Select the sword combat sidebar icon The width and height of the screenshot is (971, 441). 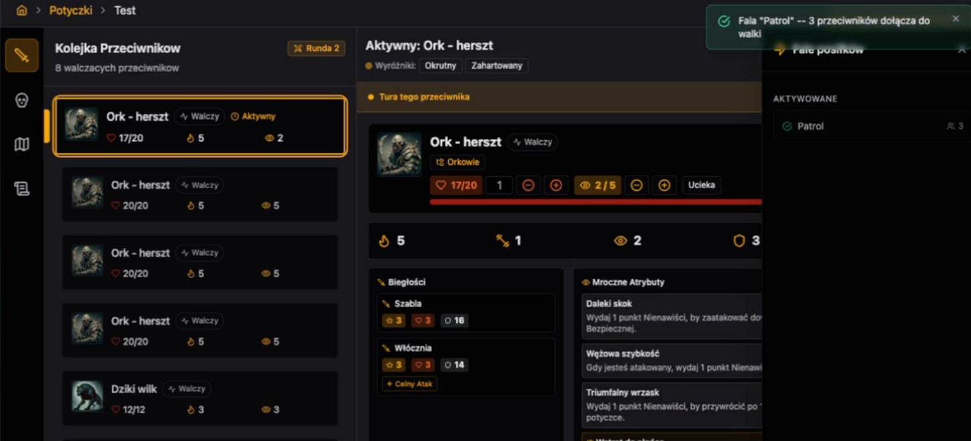(x=21, y=55)
